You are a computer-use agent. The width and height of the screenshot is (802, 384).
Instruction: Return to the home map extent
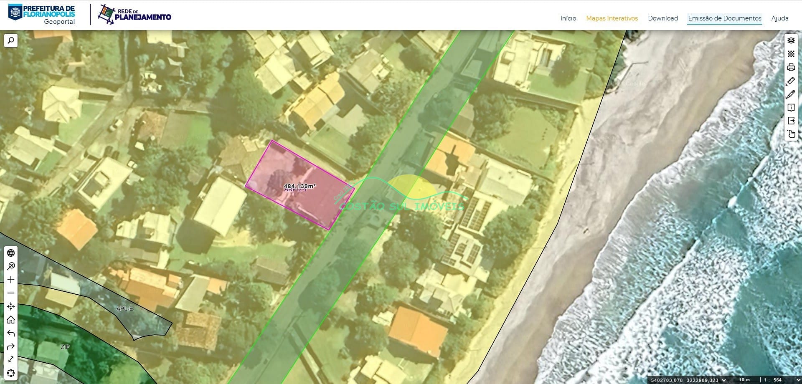(x=11, y=320)
